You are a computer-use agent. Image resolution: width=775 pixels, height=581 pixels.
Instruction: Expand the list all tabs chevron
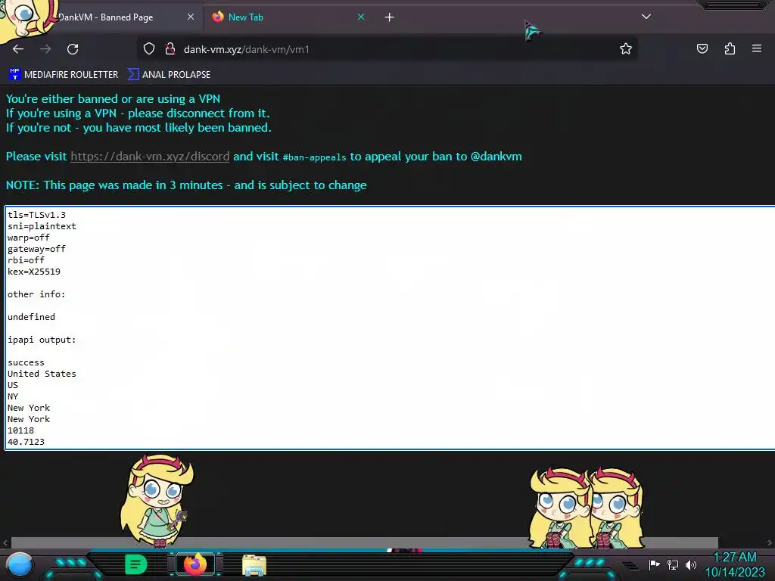(646, 17)
